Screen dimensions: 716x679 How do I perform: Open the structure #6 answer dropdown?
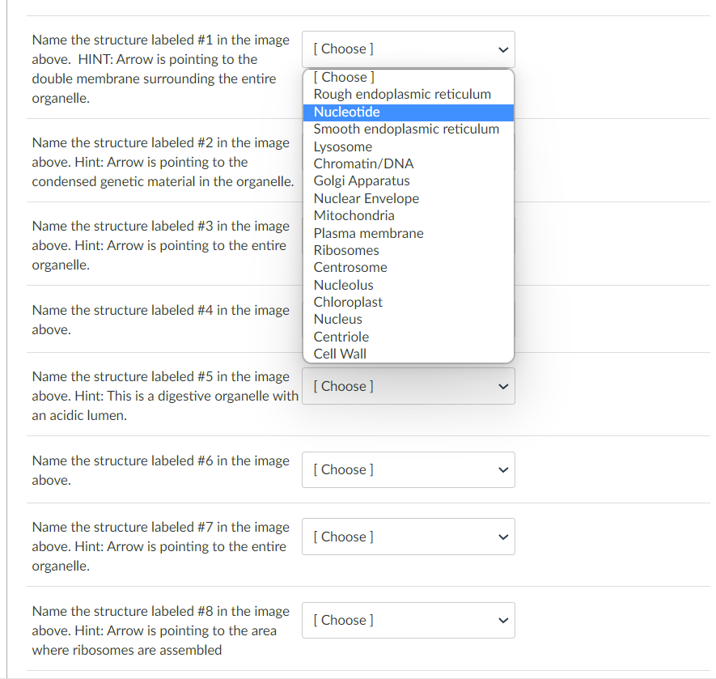[x=409, y=469]
